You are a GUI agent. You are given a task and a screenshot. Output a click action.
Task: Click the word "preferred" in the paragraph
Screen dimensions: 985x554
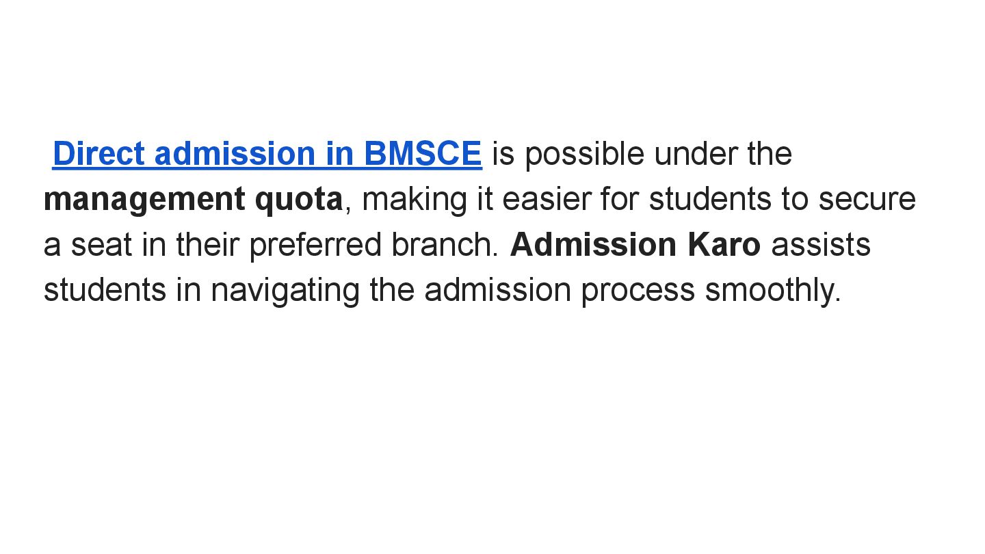click(x=315, y=245)
